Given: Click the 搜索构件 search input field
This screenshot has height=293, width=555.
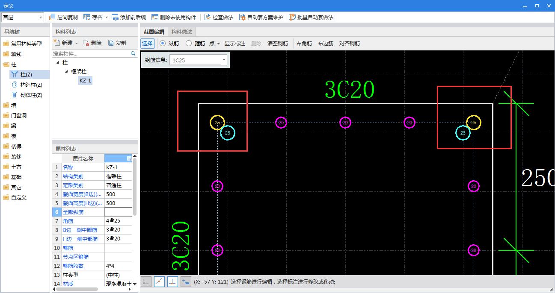Looking at the screenshot, I should pos(91,54).
